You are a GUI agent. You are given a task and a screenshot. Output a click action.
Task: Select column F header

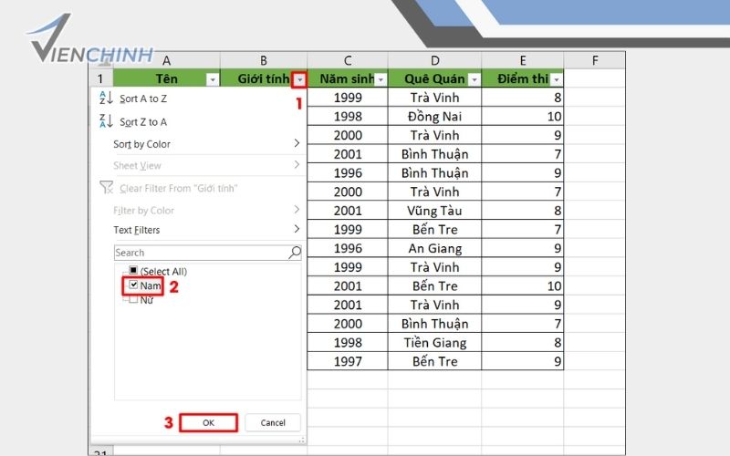point(595,60)
